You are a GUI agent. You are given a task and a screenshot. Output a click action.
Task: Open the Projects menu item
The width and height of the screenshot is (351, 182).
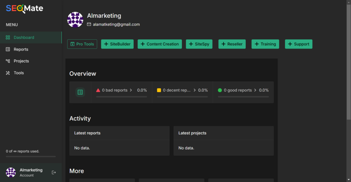click(31, 61)
